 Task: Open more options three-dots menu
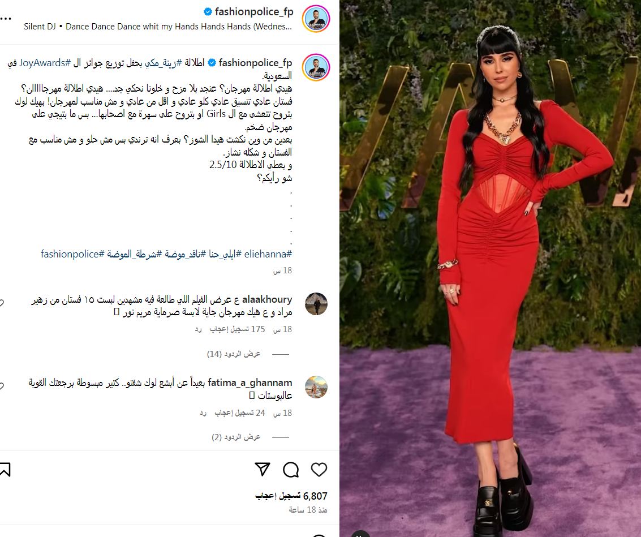[6, 19]
